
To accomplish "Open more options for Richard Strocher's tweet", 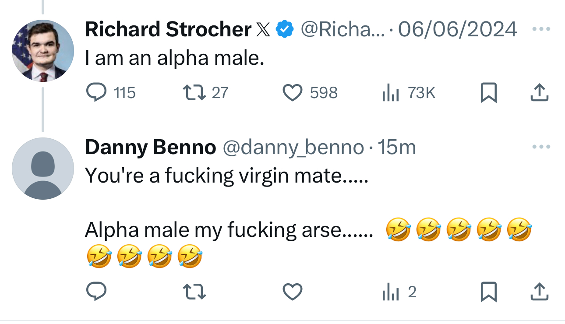I will click(541, 29).
